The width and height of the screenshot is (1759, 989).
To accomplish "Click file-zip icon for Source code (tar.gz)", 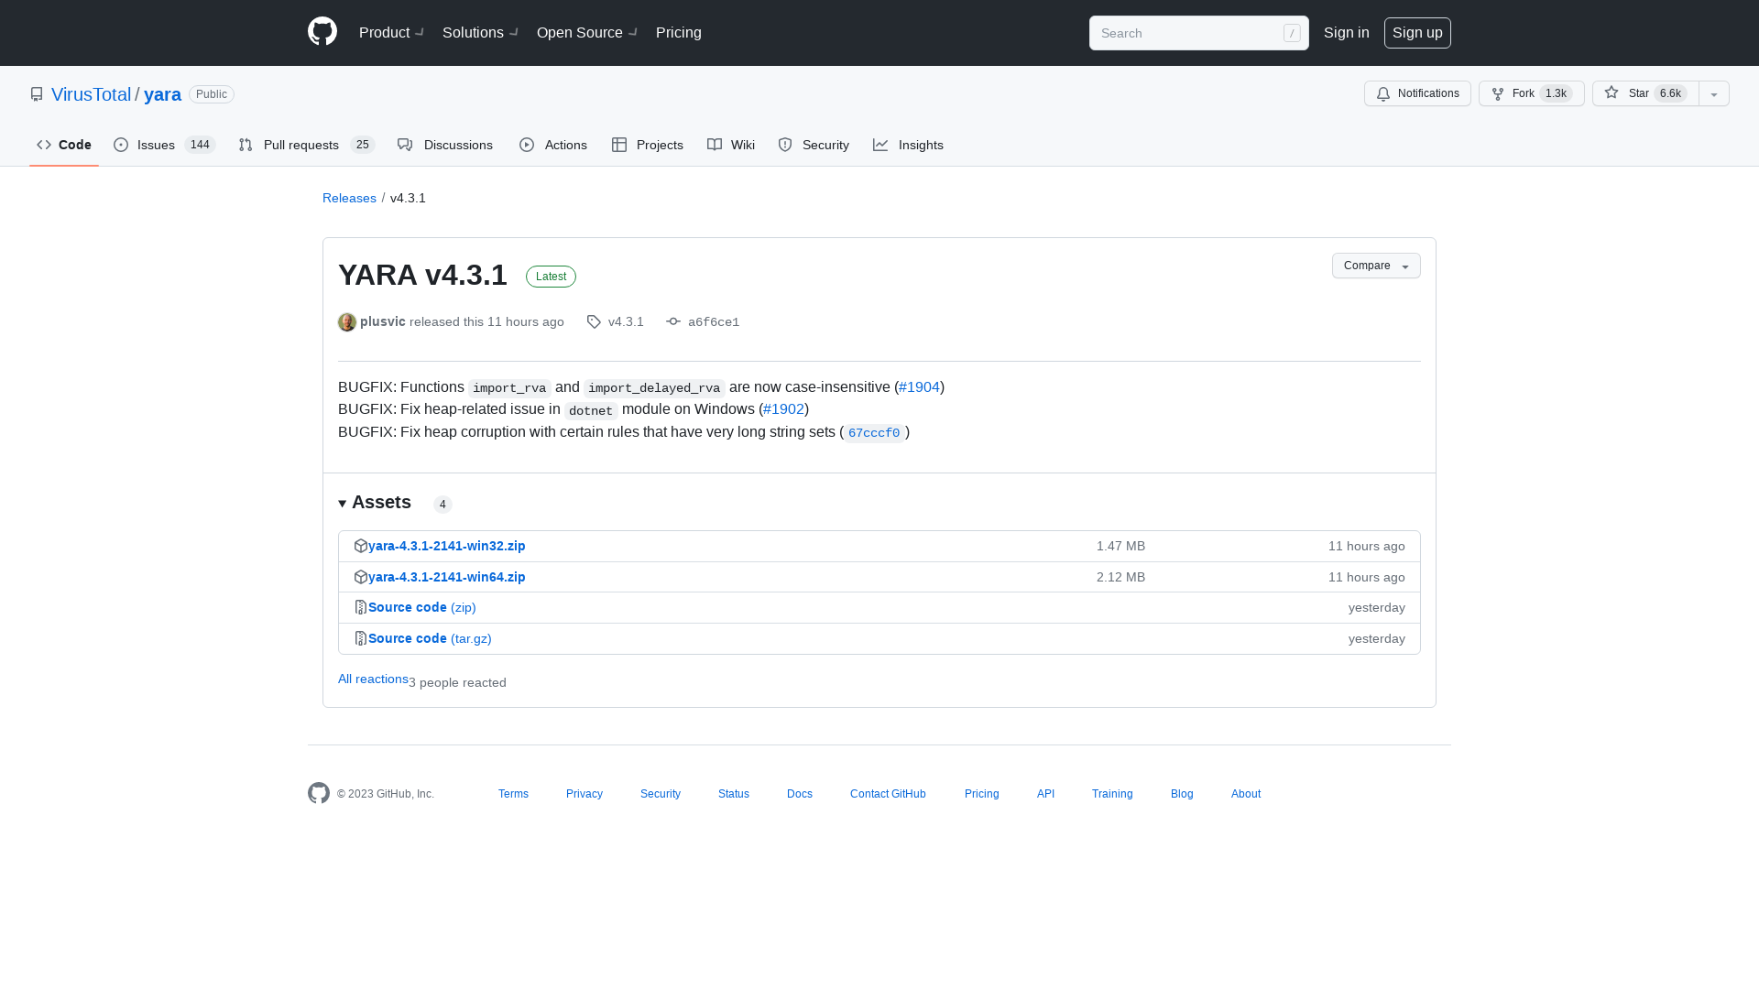I will pos(361,638).
